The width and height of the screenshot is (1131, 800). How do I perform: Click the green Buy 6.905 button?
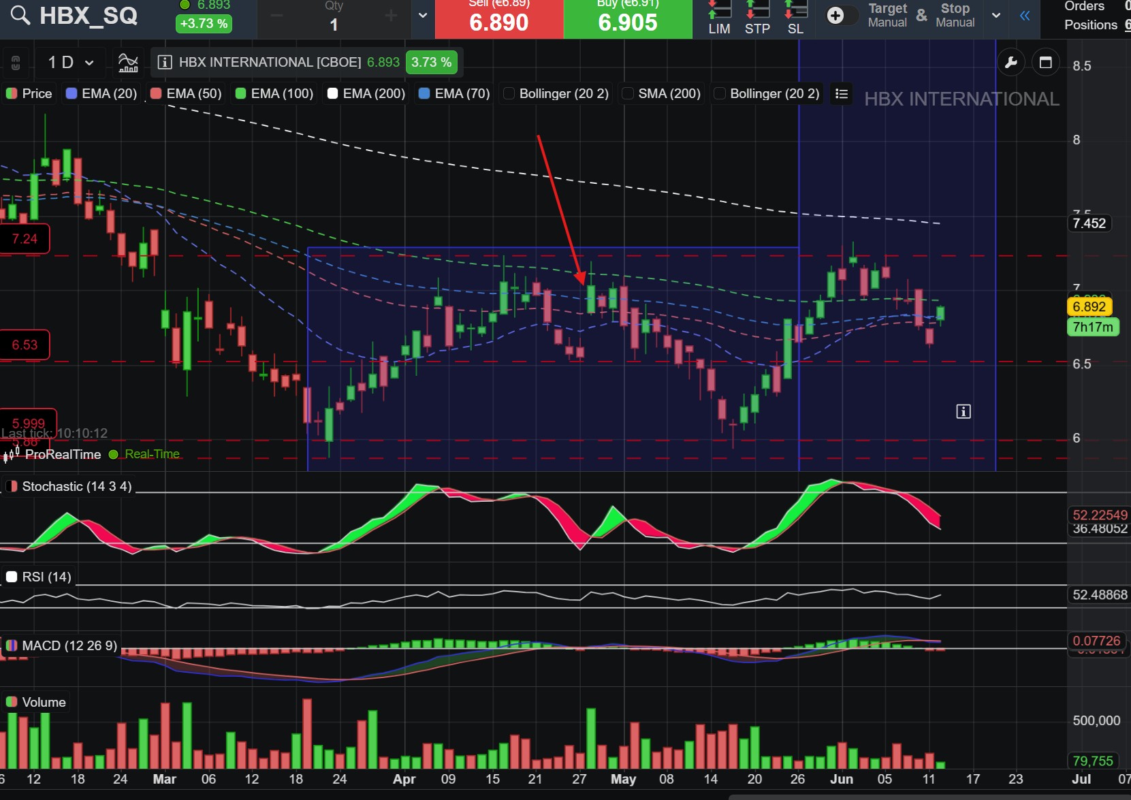tap(628, 18)
